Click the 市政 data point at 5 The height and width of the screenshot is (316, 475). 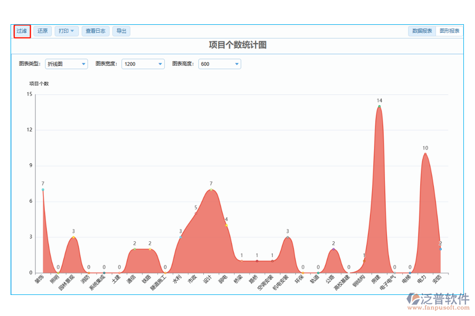pyautogui.click(x=196, y=213)
